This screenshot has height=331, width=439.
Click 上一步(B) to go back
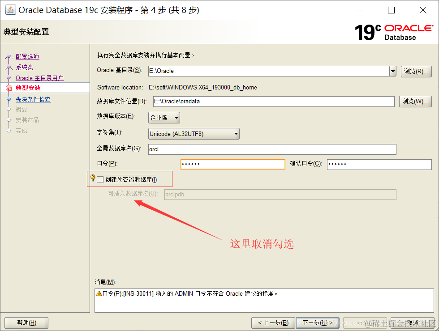pyautogui.click(x=273, y=323)
